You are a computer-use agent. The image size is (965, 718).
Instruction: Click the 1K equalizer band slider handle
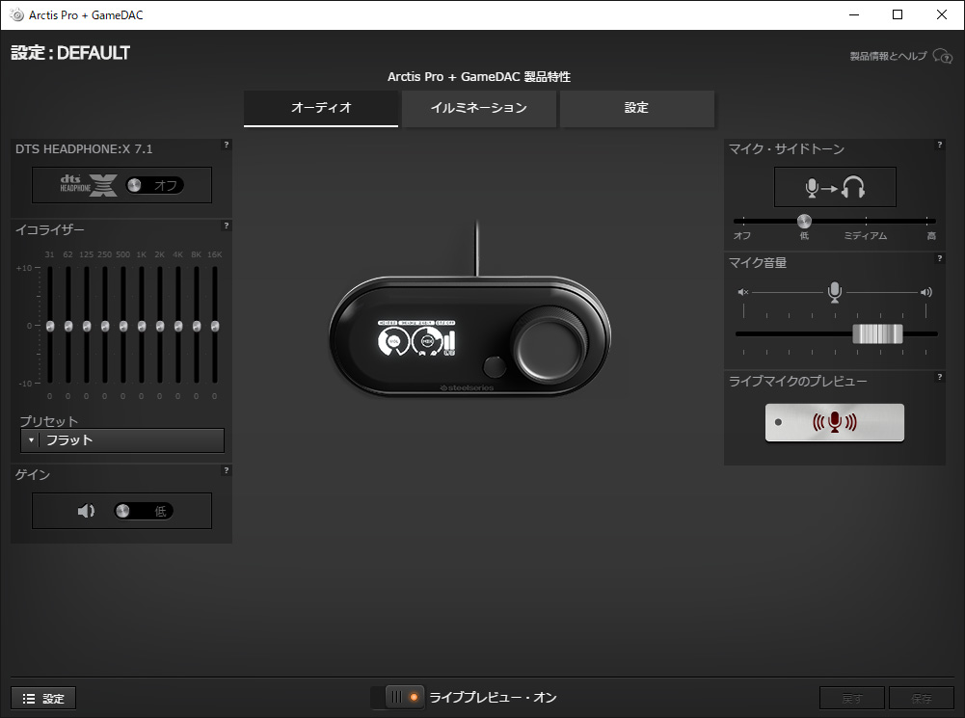(x=142, y=326)
